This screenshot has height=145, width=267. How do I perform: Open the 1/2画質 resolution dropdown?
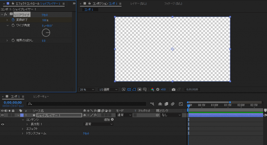point(108,90)
